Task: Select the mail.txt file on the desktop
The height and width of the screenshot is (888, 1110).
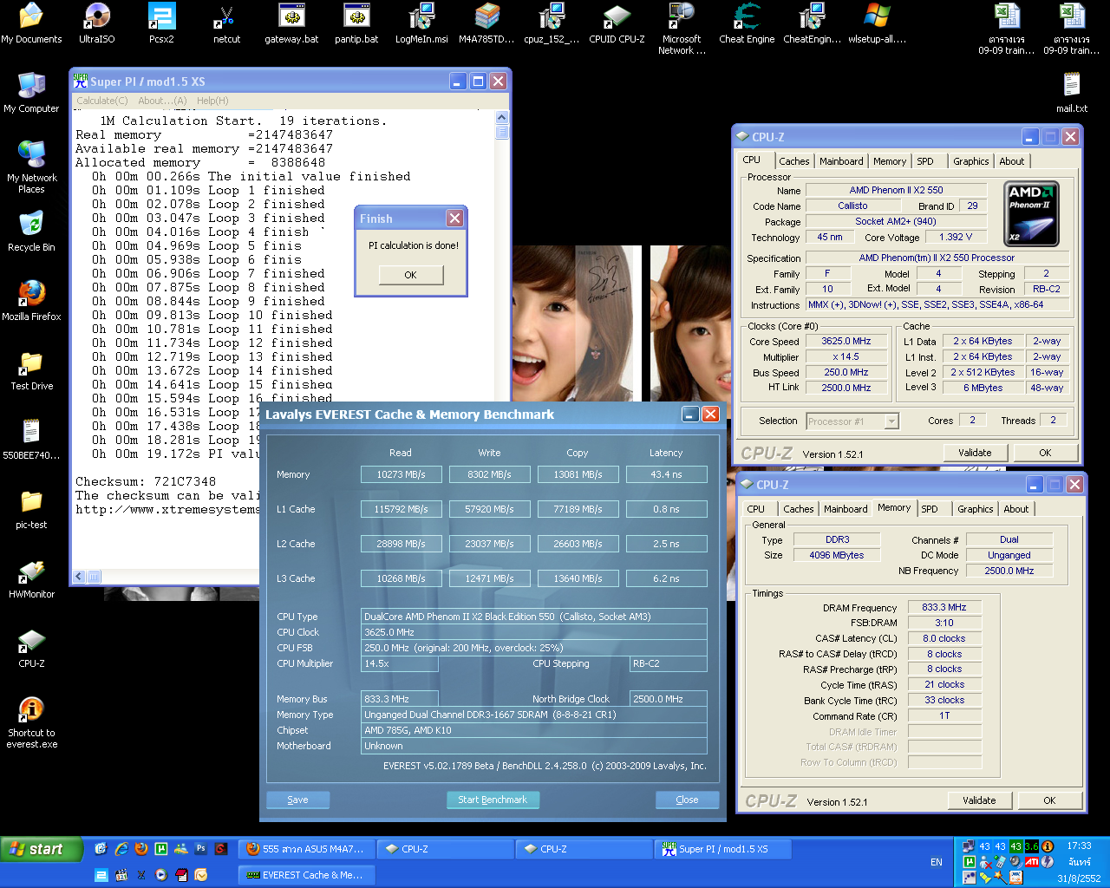Action: point(1072,93)
